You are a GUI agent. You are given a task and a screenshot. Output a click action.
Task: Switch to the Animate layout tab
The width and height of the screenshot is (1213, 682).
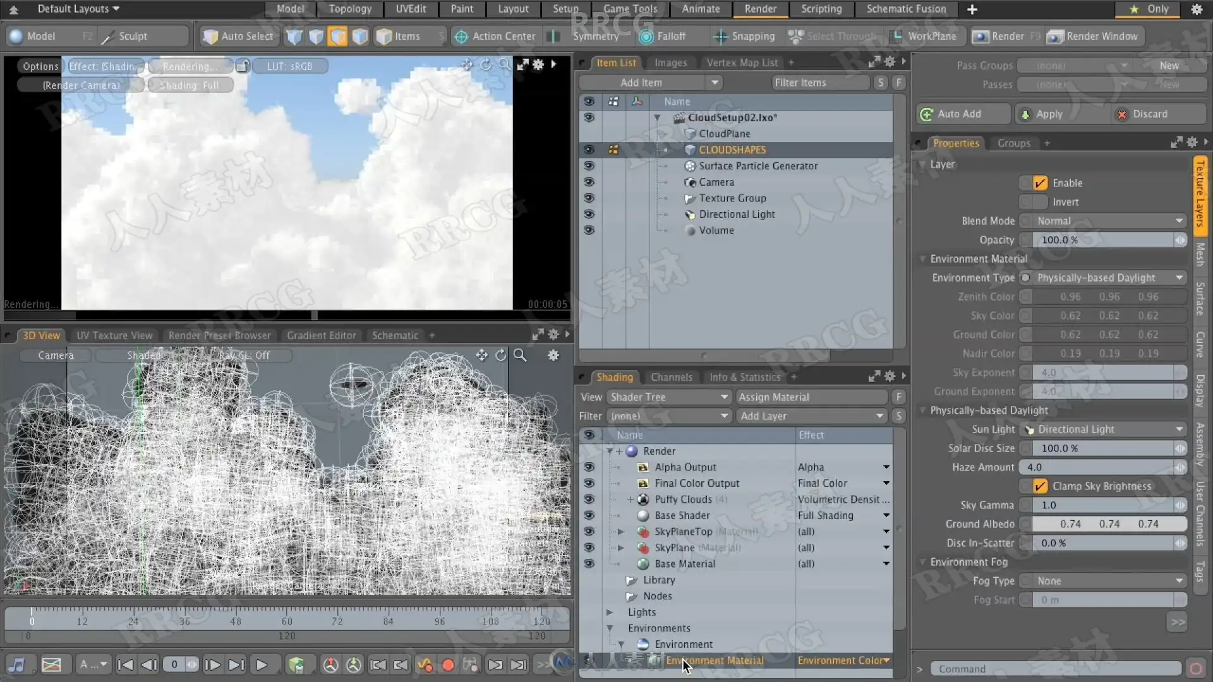701,9
